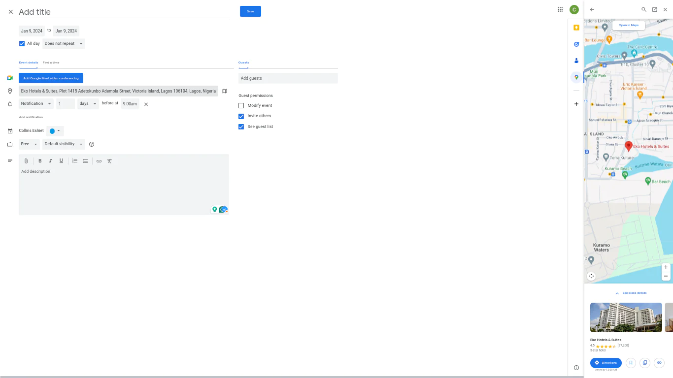Viewport: 673px width, 378px height.
Task: Open account avatar C menu
Action: tap(574, 9)
